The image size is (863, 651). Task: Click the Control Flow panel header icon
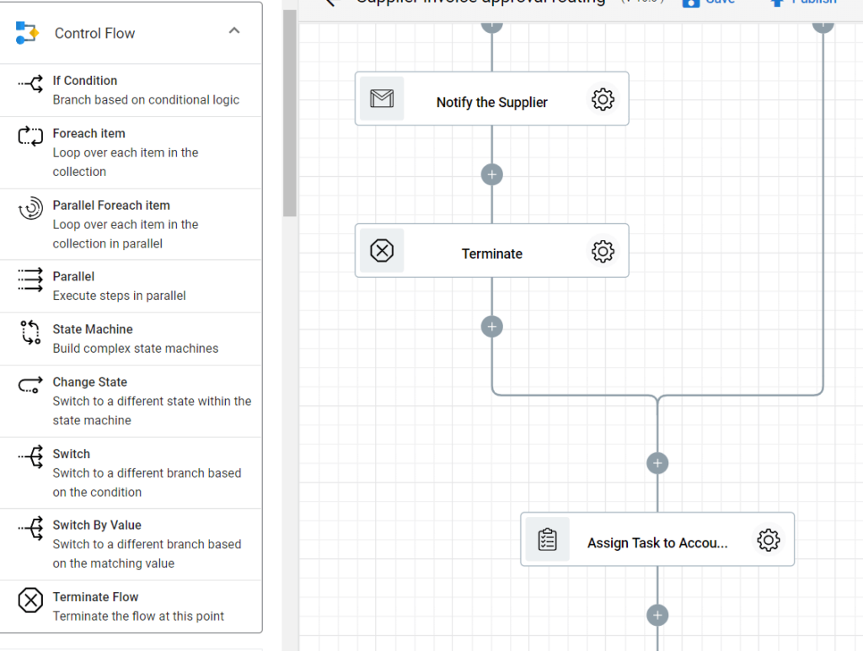(x=29, y=33)
